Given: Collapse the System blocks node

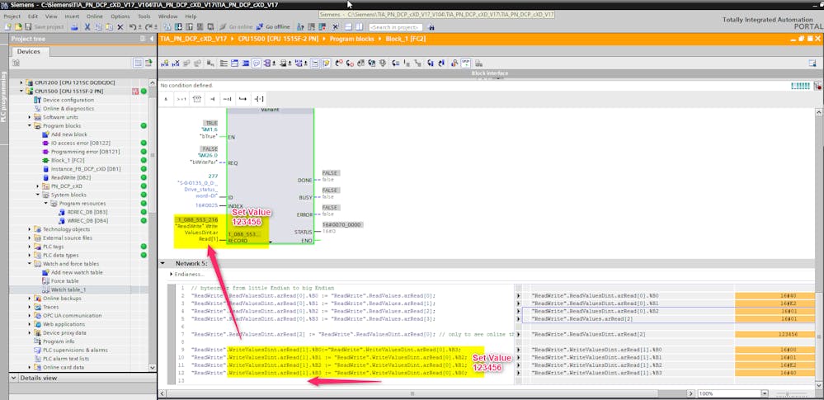Looking at the screenshot, I should tap(38, 195).
